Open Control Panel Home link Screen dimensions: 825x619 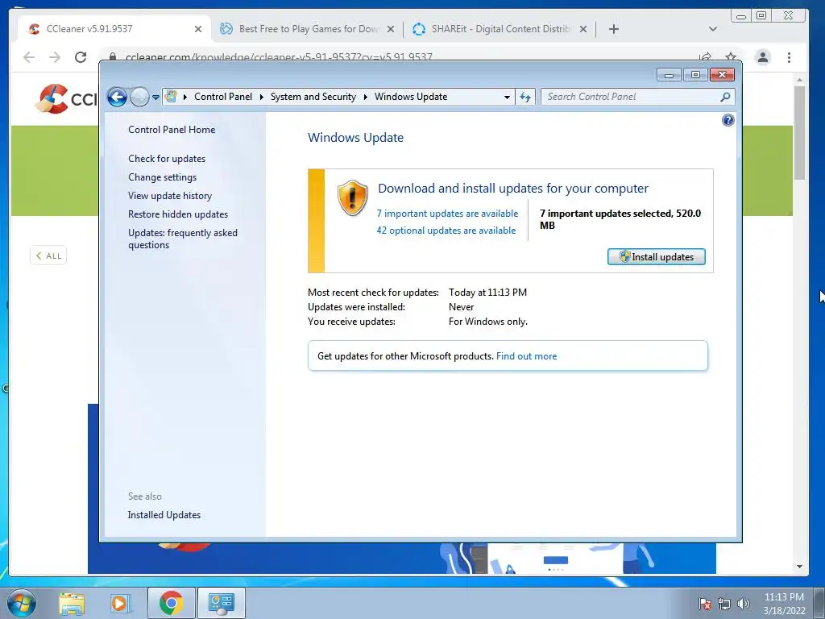(172, 130)
